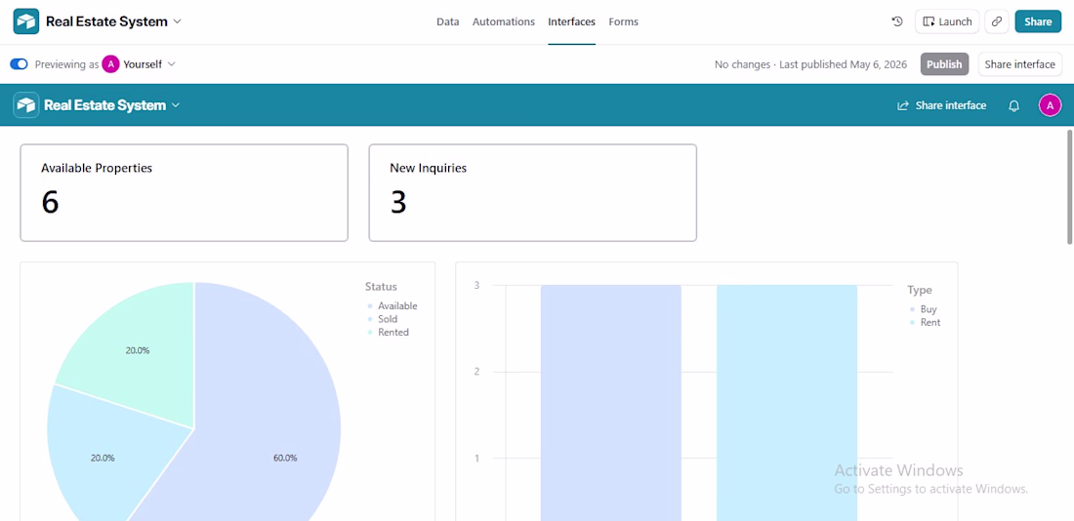Switch to the Data tab
The image size is (1074, 521).
click(x=448, y=21)
